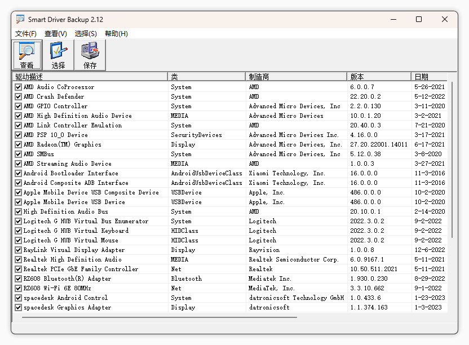Sort drivers by 版本 column header
469x345 pixels.
tap(379, 77)
